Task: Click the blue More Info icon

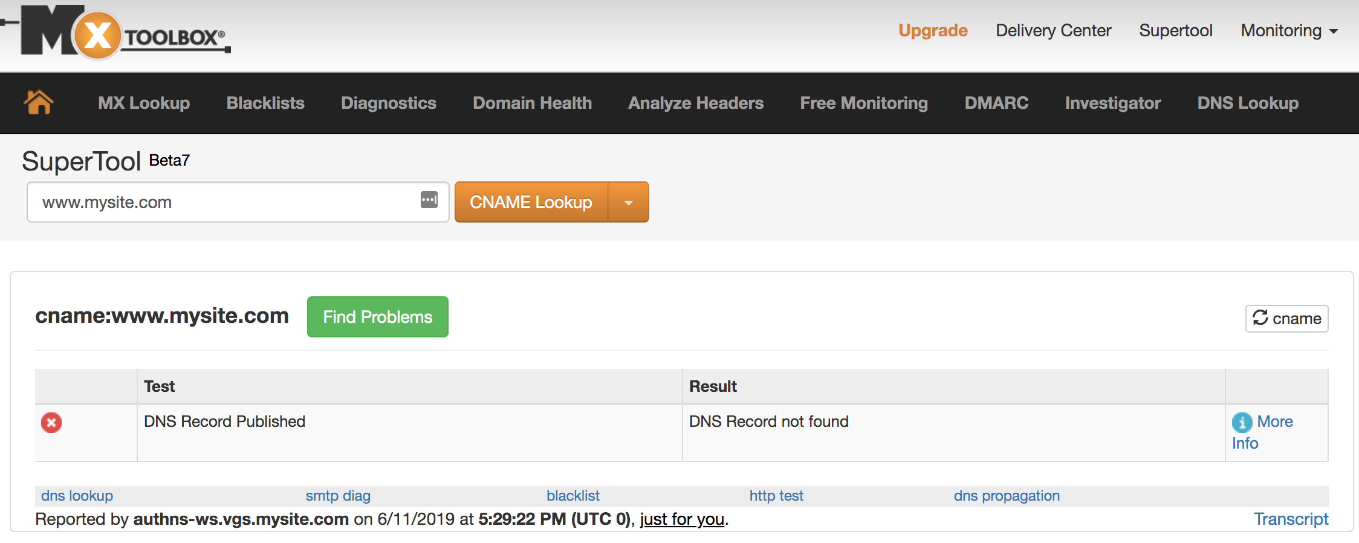Action: click(x=1242, y=422)
